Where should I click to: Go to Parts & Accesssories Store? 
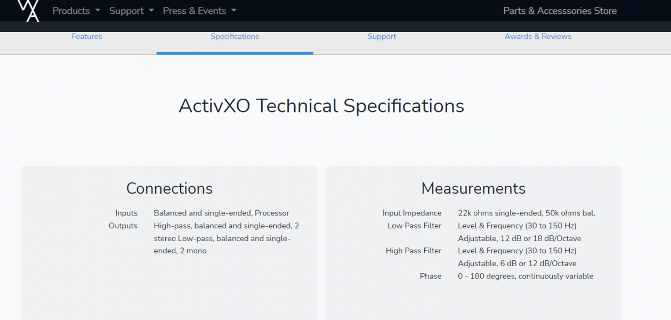560,11
